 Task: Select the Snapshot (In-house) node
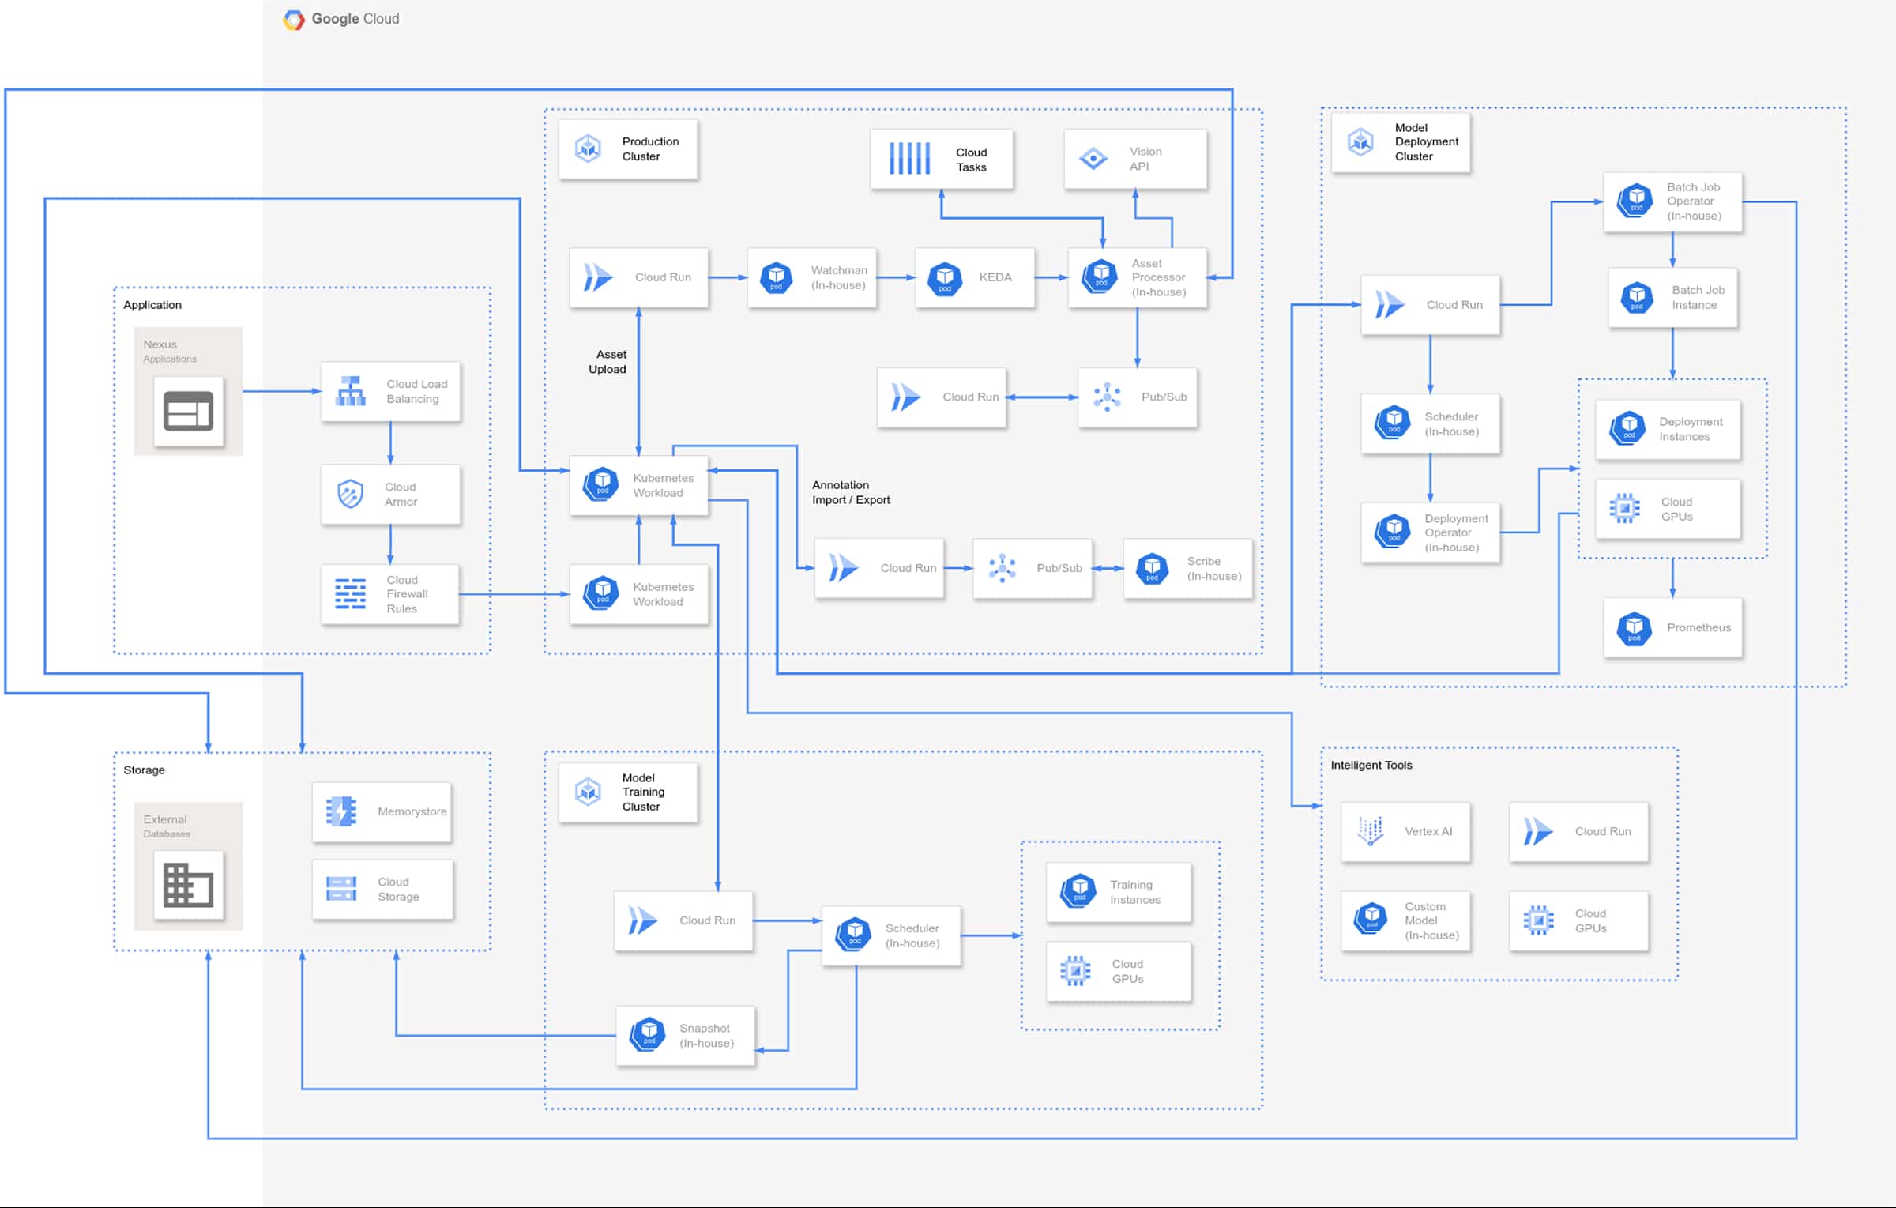(686, 1036)
